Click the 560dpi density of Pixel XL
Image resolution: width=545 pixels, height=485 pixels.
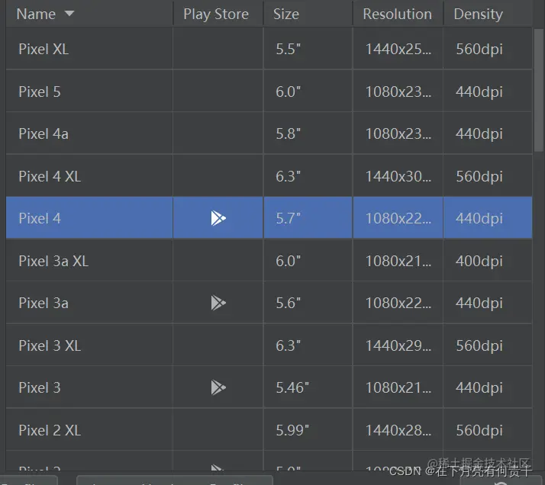coord(488,49)
